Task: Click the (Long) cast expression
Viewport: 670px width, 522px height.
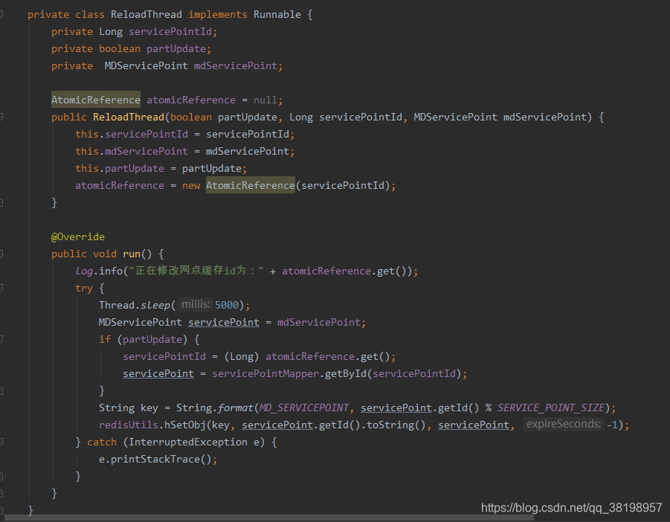Action: coord(242,356)
